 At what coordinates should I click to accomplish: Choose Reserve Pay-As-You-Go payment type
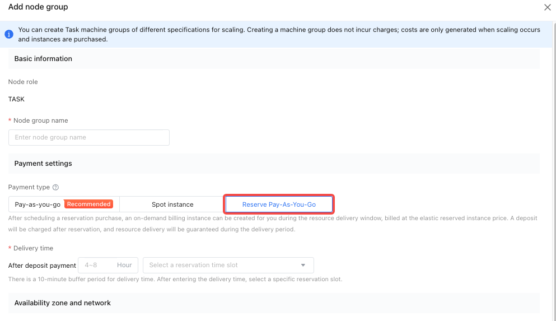click(279, 204)
